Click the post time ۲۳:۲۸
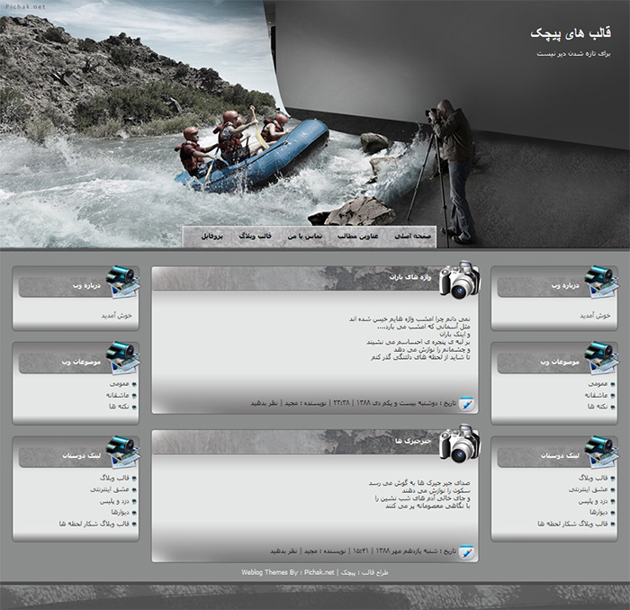This screenshot has height=610, width=630. (x=341, y=403)
